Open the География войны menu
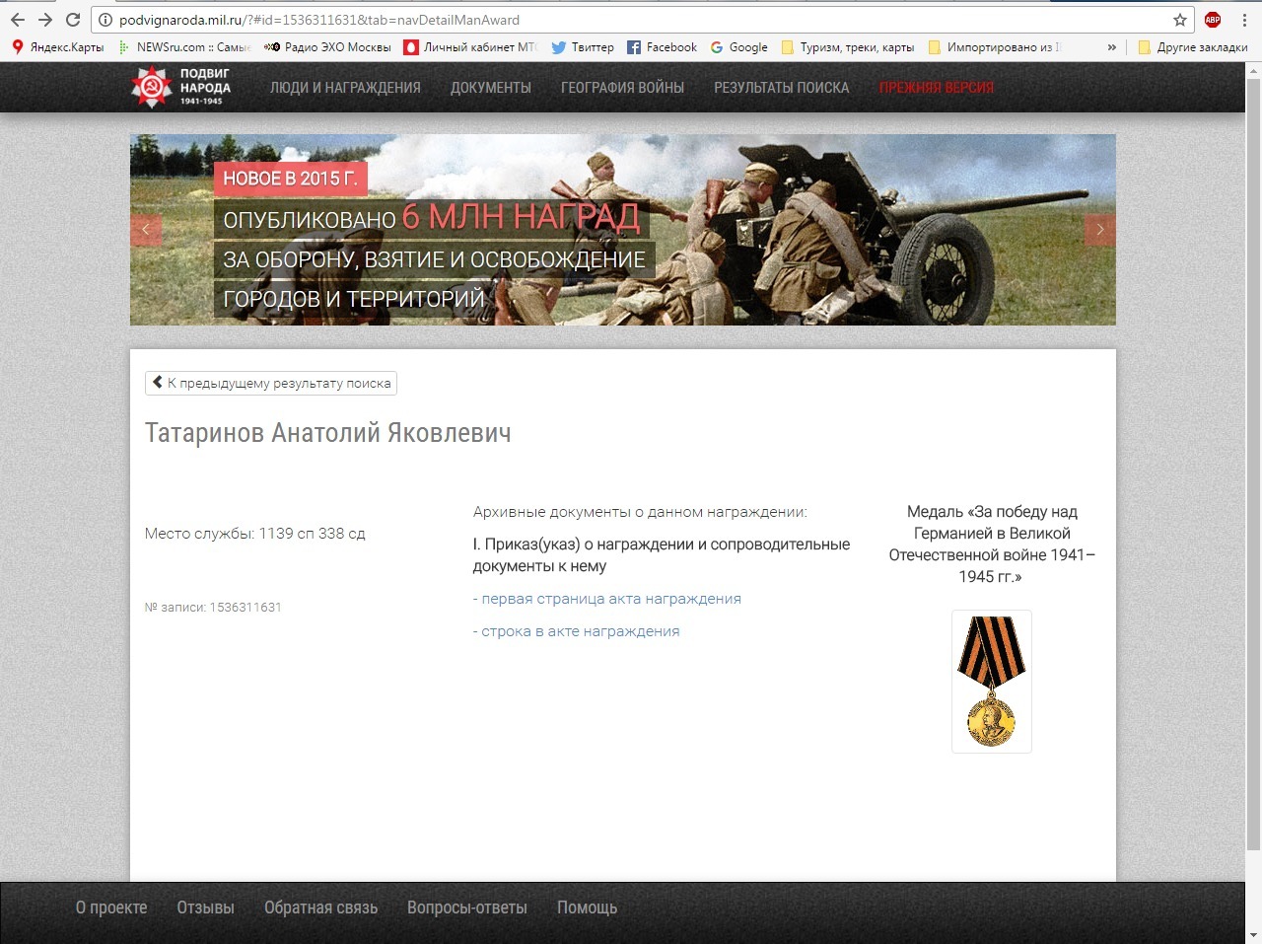1262x944 pixels. pos(622,88)
